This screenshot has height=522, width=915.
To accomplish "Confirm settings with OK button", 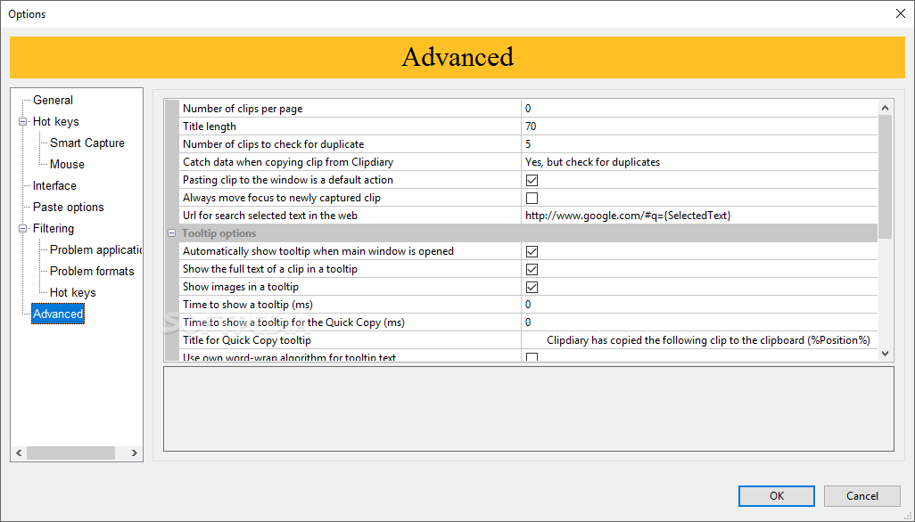I will point(776,496).
